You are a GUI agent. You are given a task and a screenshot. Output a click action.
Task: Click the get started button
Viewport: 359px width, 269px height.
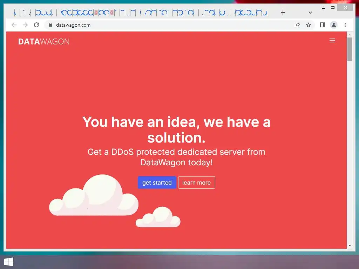157,182
